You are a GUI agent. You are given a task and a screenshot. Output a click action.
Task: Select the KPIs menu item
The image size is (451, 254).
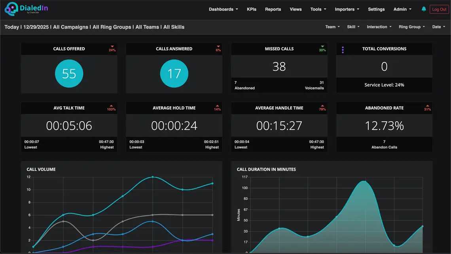252,9
